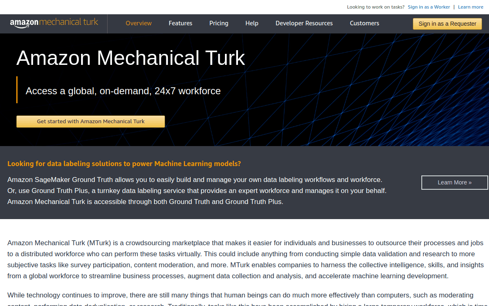The height and width of the screenshot is (306, 489).
Task: Select Developer Resources in the navigation
Action: (304, 23)
